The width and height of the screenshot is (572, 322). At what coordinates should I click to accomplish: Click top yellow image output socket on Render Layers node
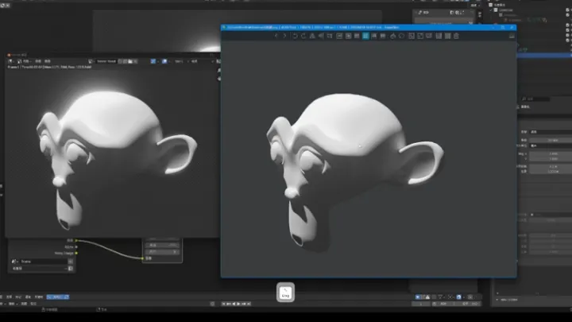(76, 240)
